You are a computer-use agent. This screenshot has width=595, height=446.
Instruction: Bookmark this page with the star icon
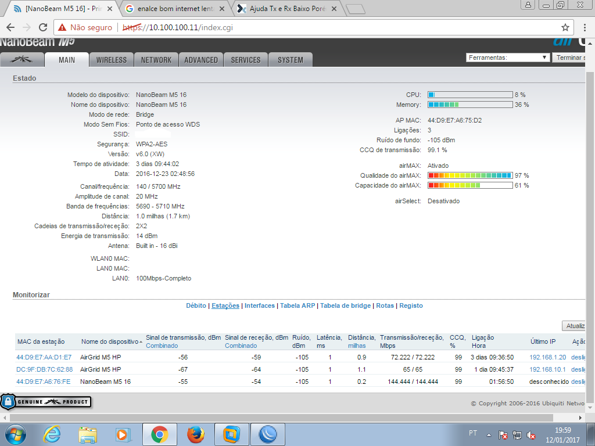point(565,27)
